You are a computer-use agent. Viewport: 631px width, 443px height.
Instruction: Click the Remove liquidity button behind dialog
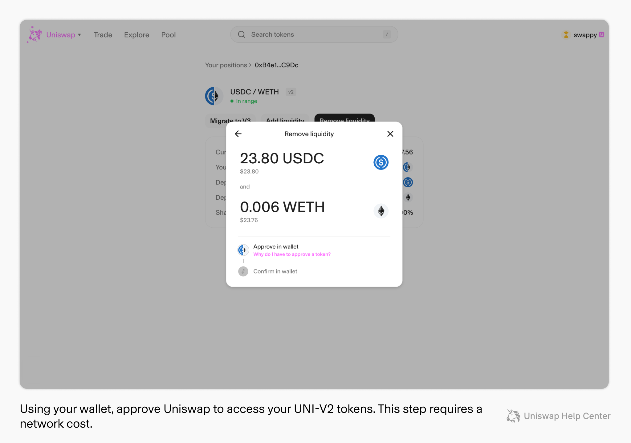click(344, 118)
